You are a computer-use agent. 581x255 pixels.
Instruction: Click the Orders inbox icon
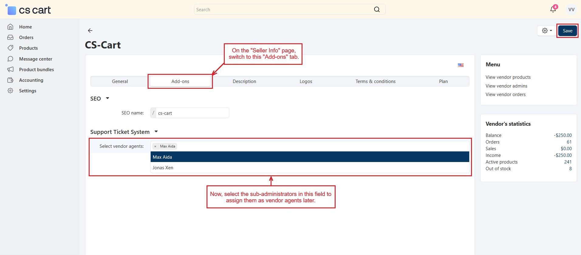[x=10, y=38]
